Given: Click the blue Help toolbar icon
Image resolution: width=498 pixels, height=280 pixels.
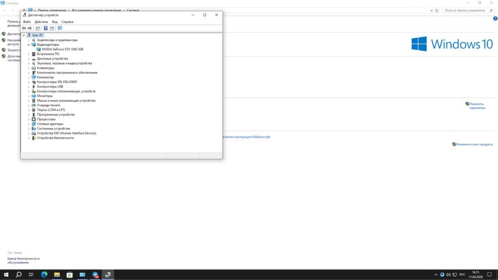Looking at the screenshot, I should click(46, 28).
